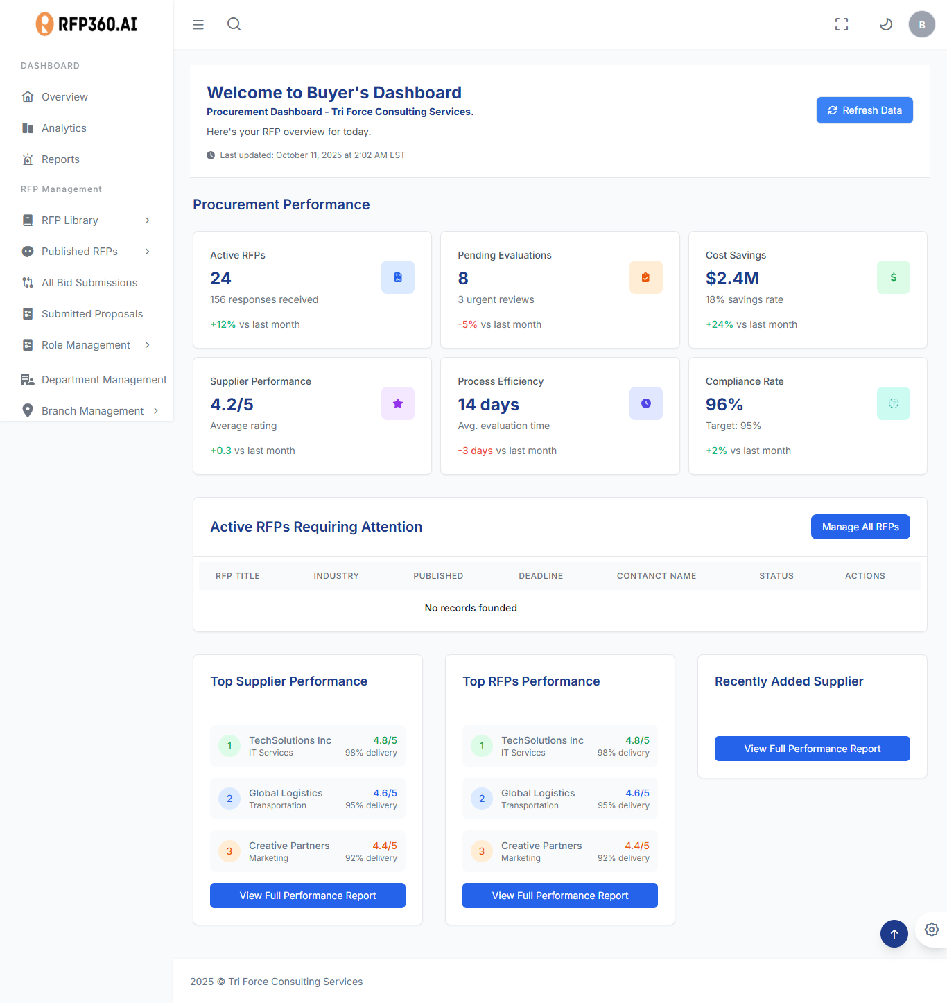Open search with the magnifier icon
The image size is (947, 1003).
[234, 24]
